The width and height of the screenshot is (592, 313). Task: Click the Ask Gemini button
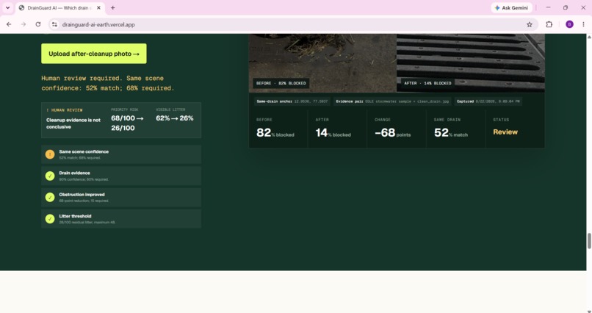pos(512,7)
